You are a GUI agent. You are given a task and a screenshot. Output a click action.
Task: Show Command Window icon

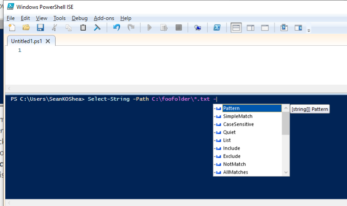coord(284,28)
